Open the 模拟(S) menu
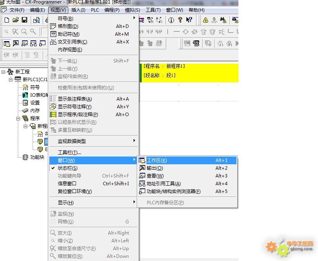 tap(132, 10)
